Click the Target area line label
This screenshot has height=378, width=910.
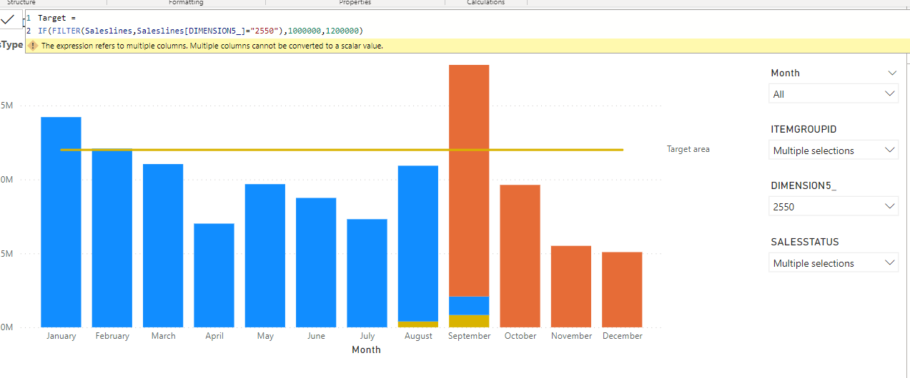[x=688, y=149]
